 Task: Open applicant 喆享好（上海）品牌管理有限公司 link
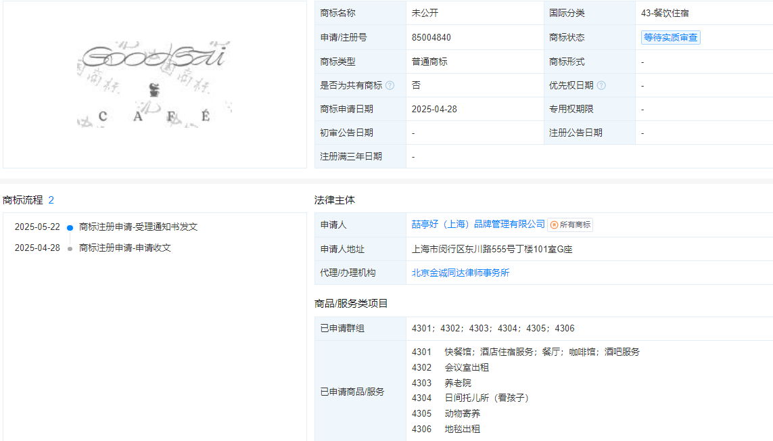point(478,225)
